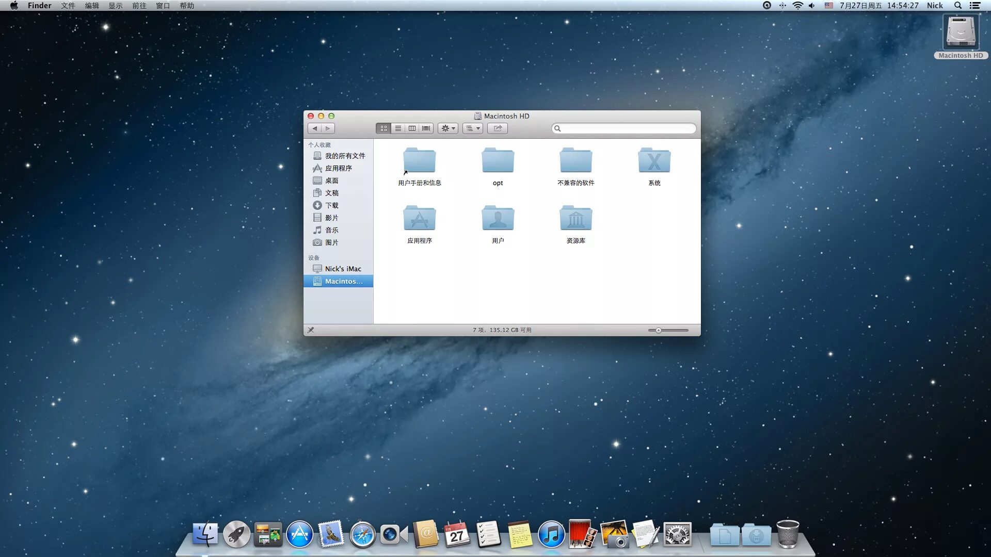Open the input source flag menu
Viewport: 991px width, 557px height.
(x=828, y=6)
